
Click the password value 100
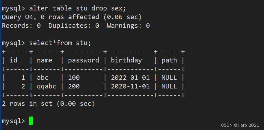tap(74, 78)
